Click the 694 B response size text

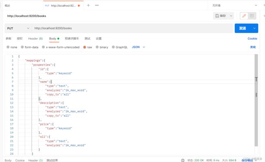pos(232,160)
